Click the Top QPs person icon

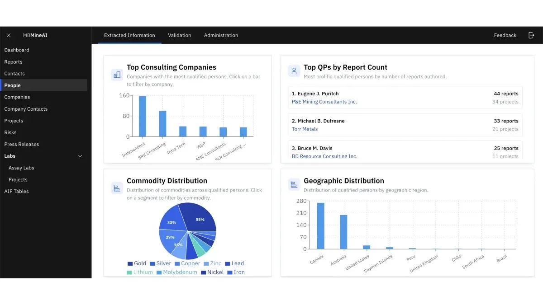pyautogui.click(x=294, y=70)
